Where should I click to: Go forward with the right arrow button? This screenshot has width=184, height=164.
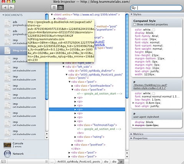[x=11, y=7]
